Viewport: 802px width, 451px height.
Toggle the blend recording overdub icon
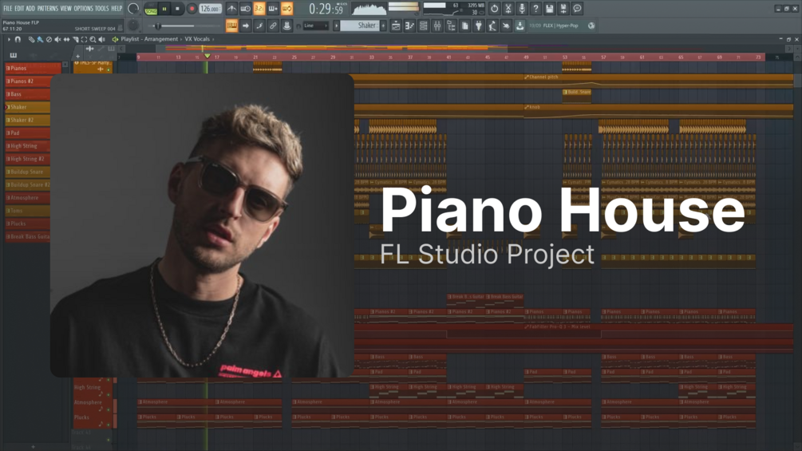(273, 9)
